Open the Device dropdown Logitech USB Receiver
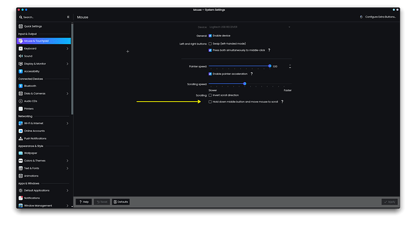 (250, 27)
